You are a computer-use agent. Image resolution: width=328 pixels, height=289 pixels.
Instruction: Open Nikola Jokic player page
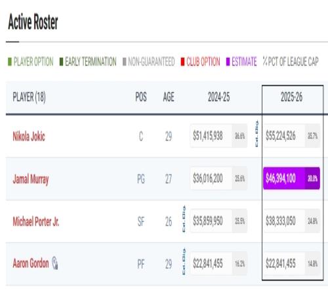point(29,137)
